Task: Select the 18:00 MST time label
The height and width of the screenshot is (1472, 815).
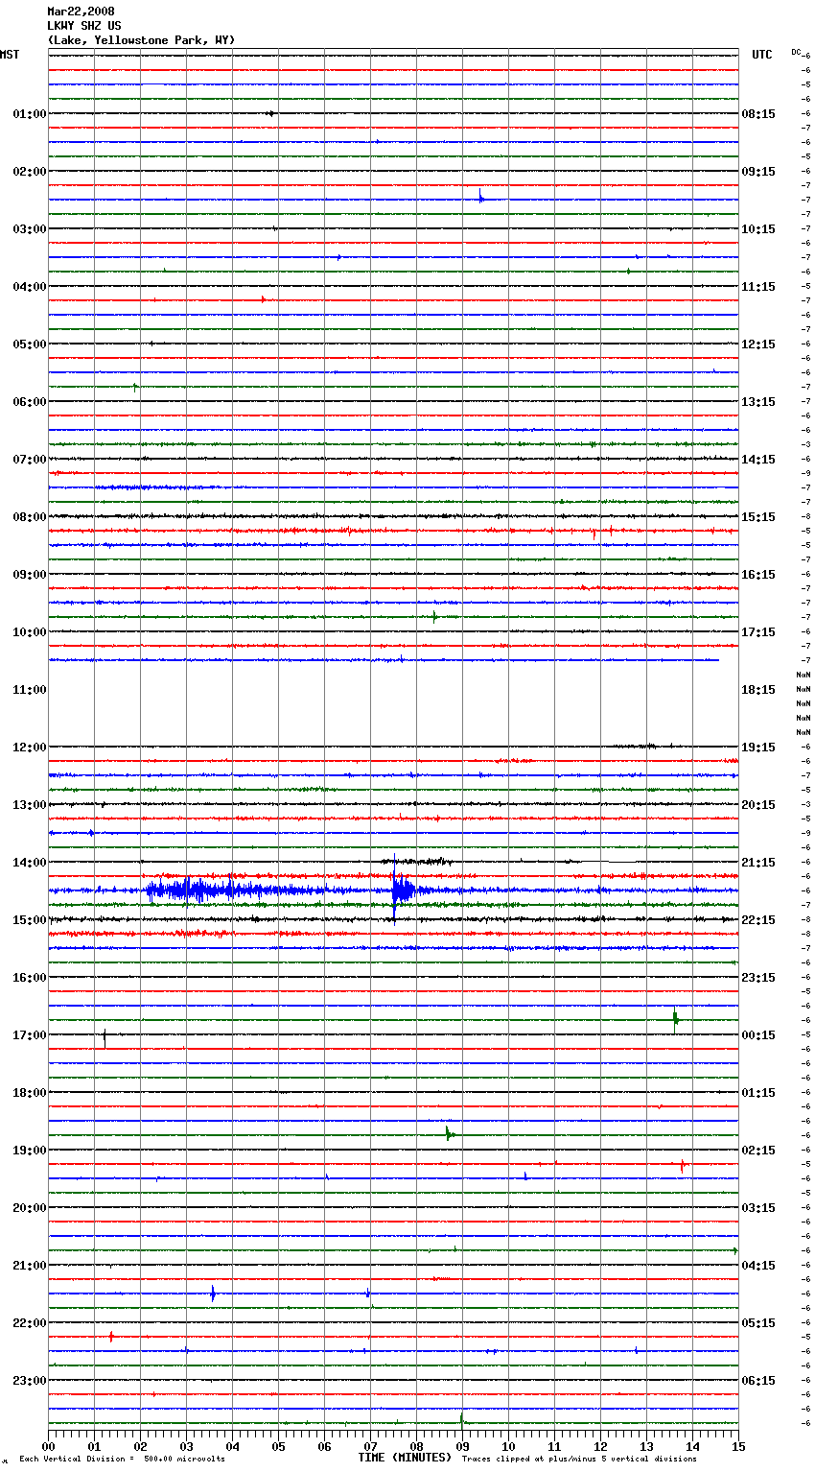Action: [x=30, y=1093]
